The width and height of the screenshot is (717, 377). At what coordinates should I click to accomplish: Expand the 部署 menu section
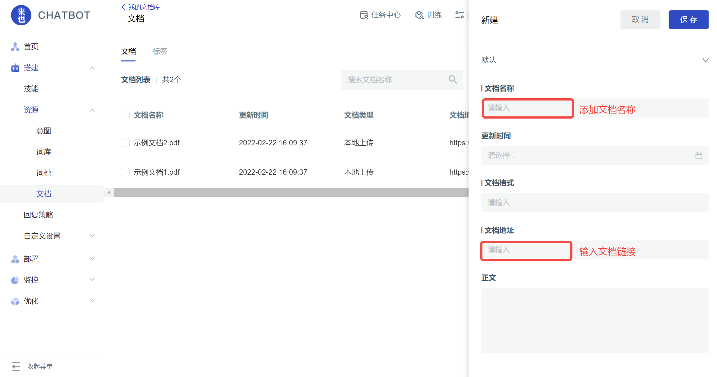[x=93, y=259]
